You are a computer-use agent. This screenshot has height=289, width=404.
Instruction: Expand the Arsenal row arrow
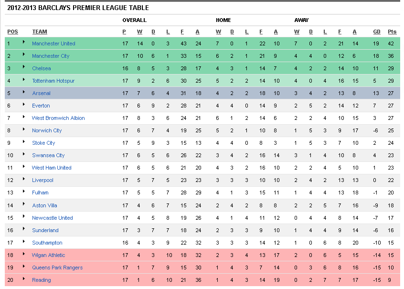(24, 92)
